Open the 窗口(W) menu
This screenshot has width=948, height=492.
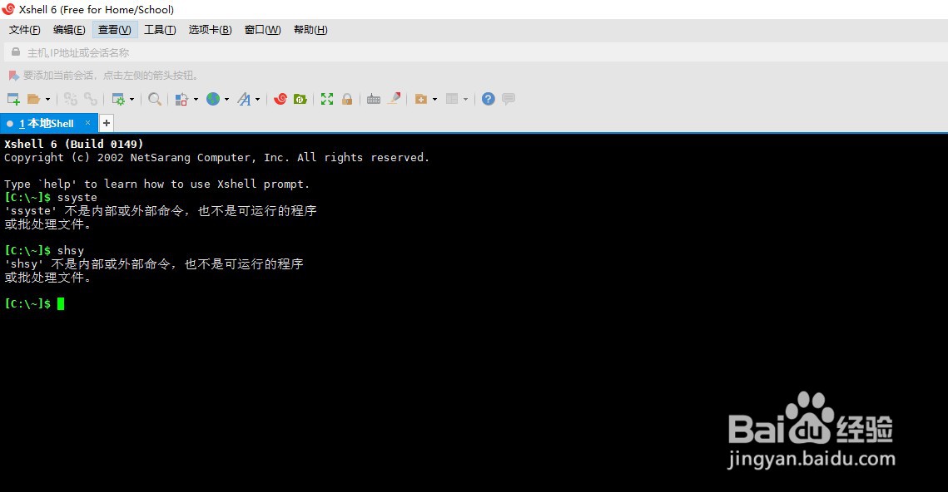(x=262, y=30)
